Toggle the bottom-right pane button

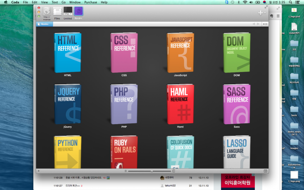(x=265, y=171)
